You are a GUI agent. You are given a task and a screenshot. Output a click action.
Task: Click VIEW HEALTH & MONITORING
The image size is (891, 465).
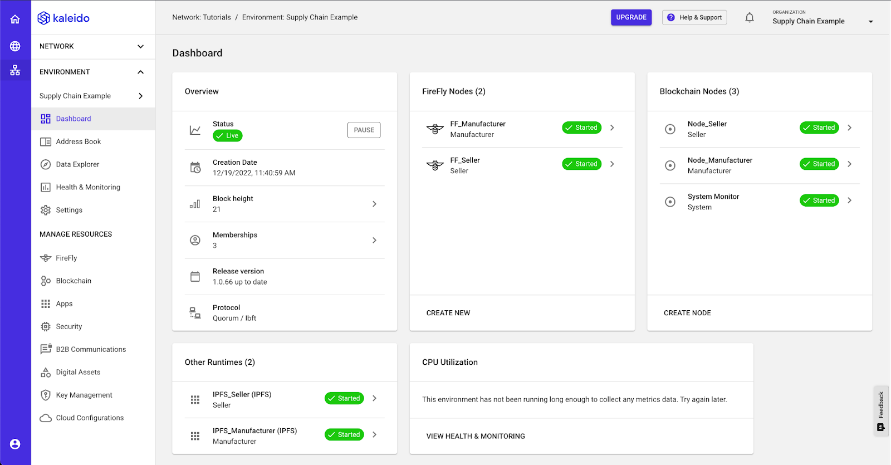click(x=476, y=436)
